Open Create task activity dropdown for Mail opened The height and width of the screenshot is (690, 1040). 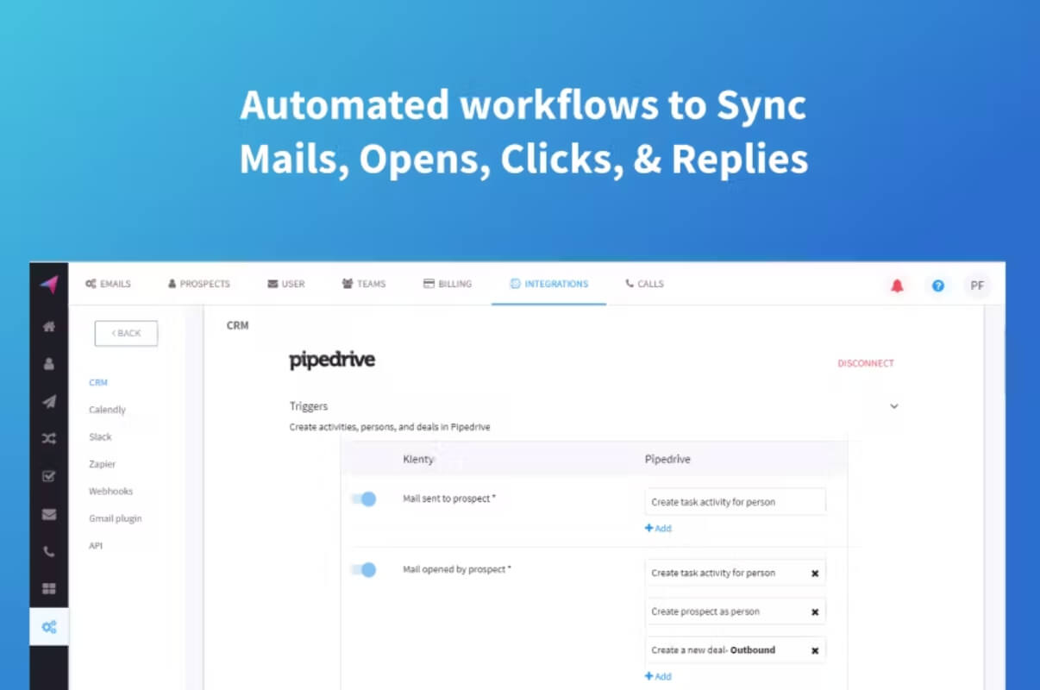coord(735,573)
